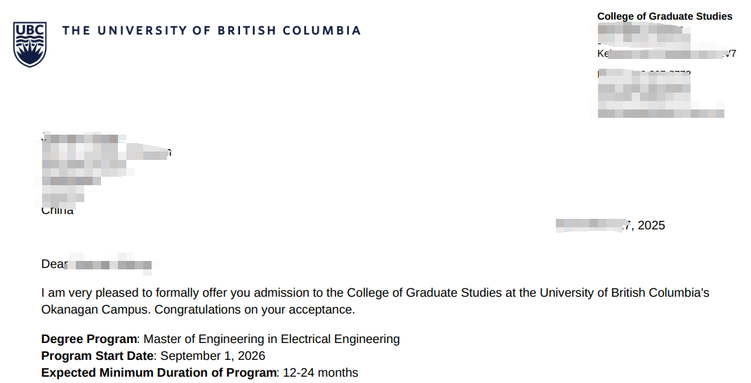Screen dimensions: 751x383
Task: Click the words formally offer you admission
Action: point(234,293)
